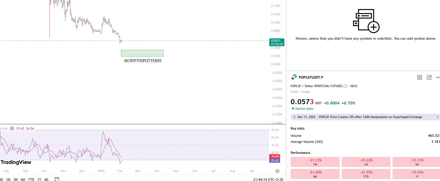Click the '0.1000' price axis label
Viewport: 440px width, 181px height.
point(276,23)
